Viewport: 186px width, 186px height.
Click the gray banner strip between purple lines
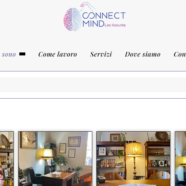pyautogui.click(x=93, y=85)
